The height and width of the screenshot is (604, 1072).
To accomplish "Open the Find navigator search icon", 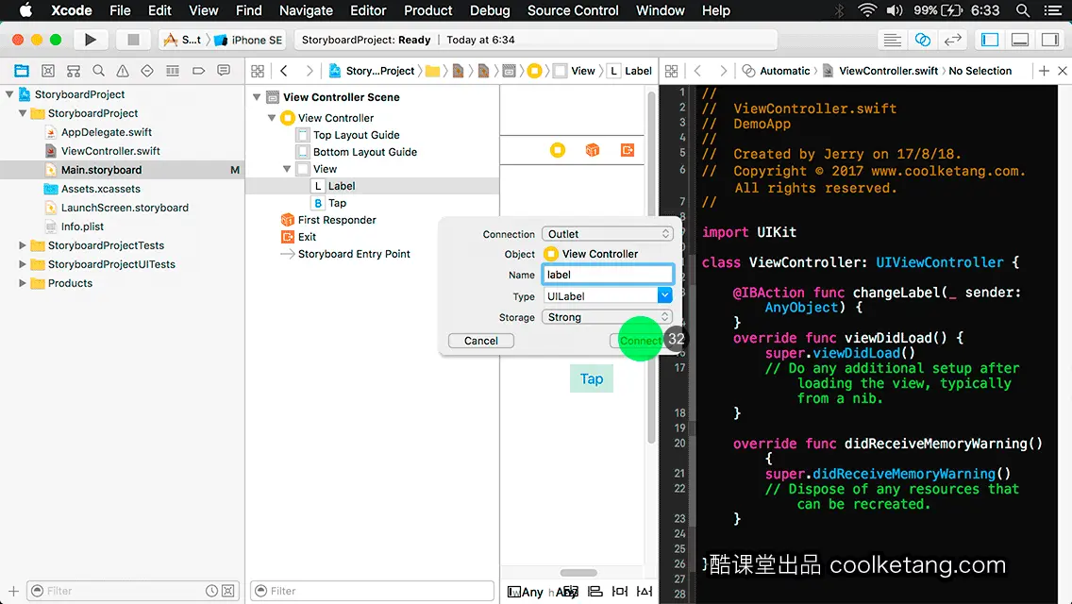I will pos(98,71).
